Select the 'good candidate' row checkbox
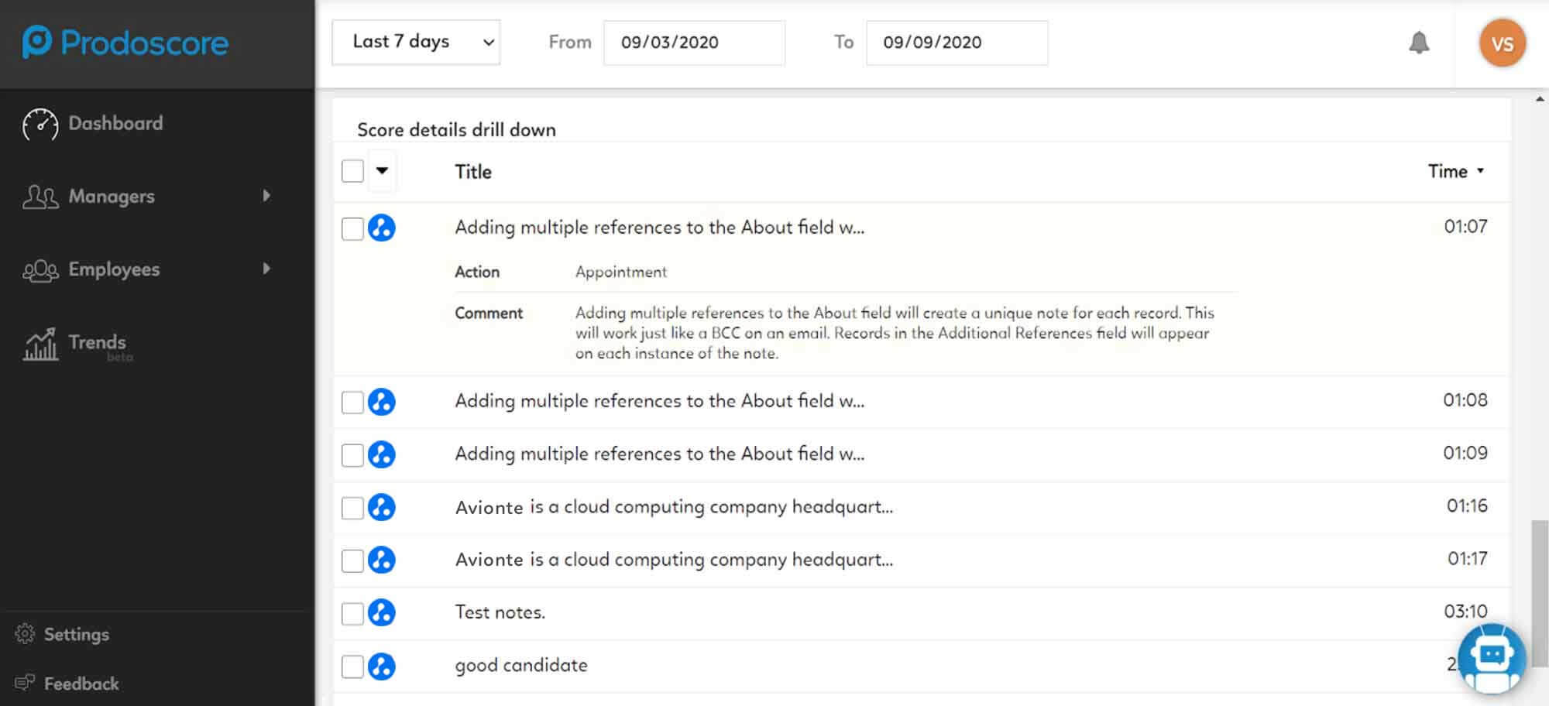Image resolution: width=1549 pixels, height=706 pixels. (x=352, y=666)
